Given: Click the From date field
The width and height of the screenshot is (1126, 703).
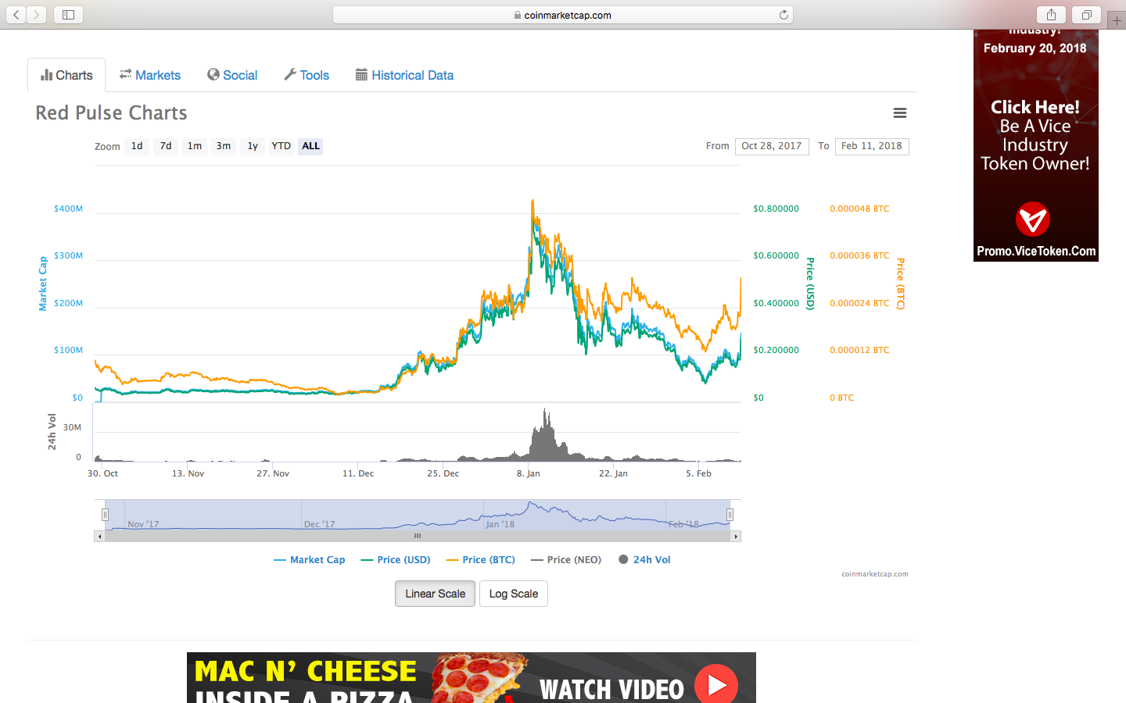Looking at the screenshot, I should tap(772, 146).
